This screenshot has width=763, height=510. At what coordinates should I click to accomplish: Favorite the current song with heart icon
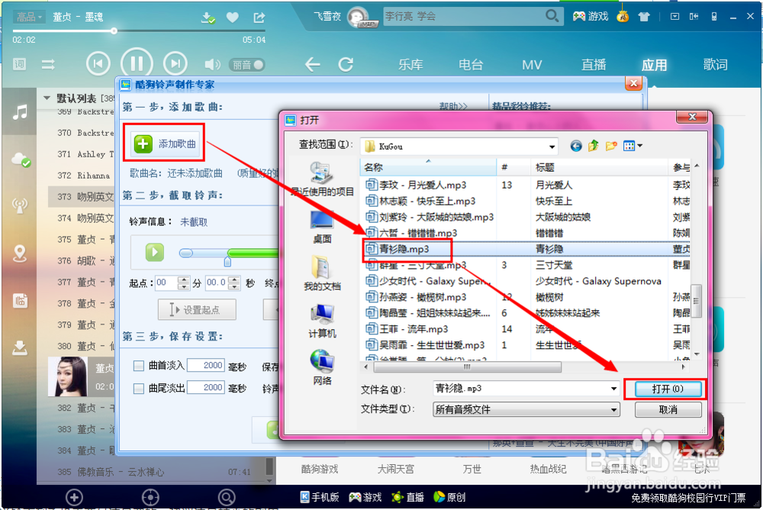233,18
